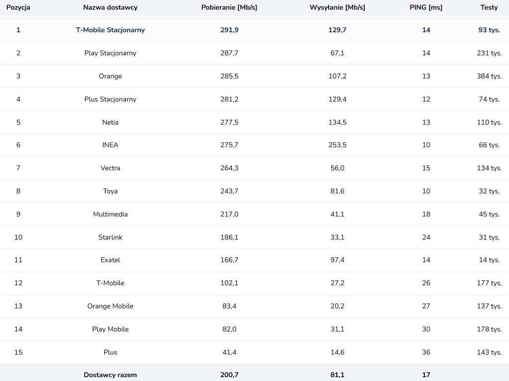509x381 pixels.
Task: Select the Netia provider name
Action: pos(110,122)
